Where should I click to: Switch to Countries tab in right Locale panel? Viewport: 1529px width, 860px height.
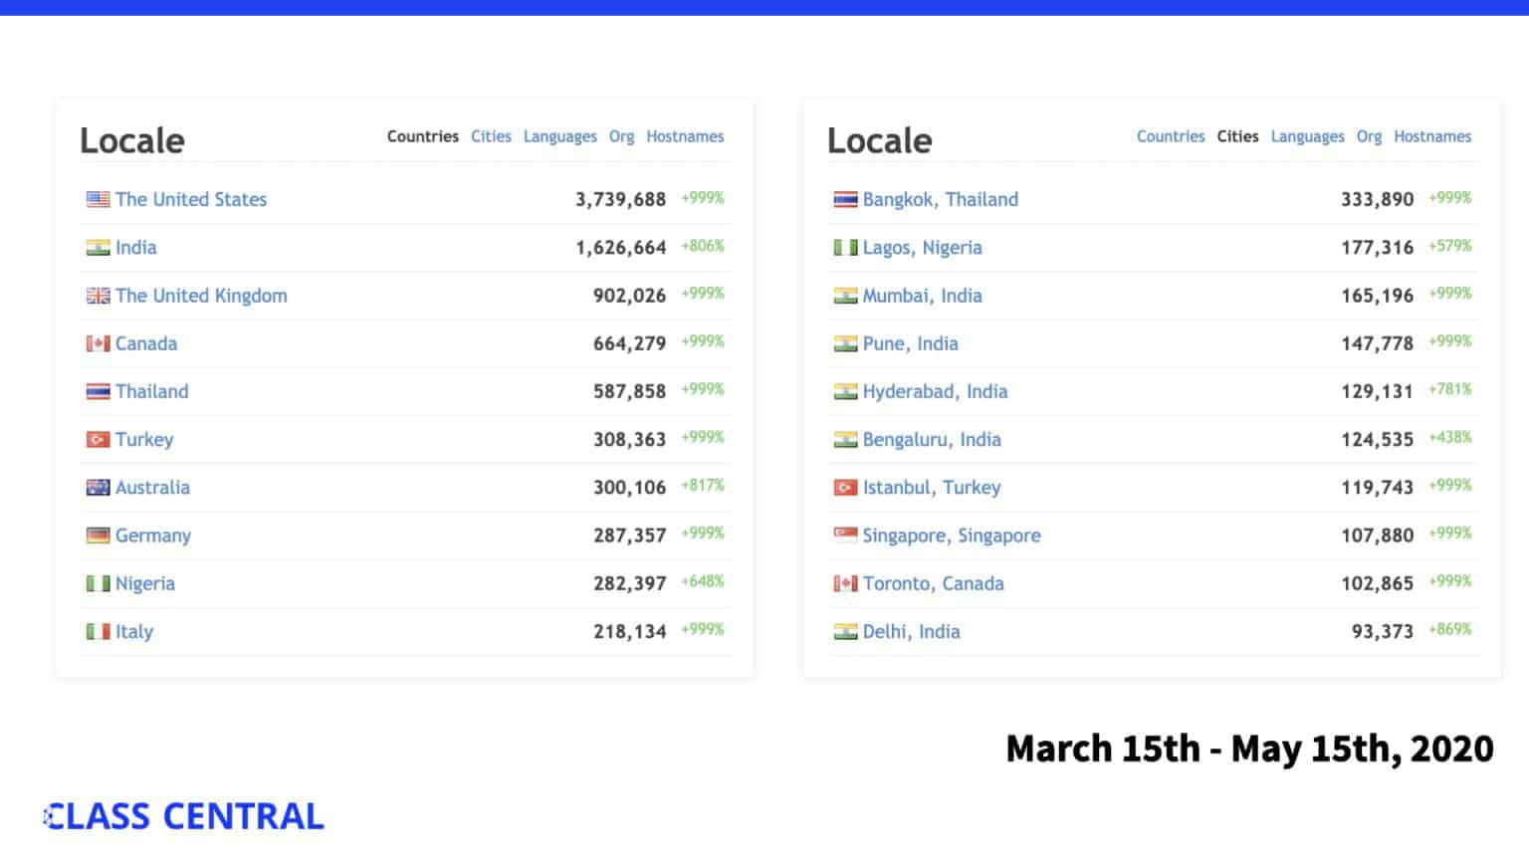[1171, 136]
